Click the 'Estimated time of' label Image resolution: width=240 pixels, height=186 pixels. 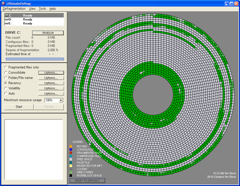18,54
